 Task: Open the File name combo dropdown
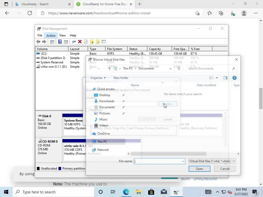183,161
